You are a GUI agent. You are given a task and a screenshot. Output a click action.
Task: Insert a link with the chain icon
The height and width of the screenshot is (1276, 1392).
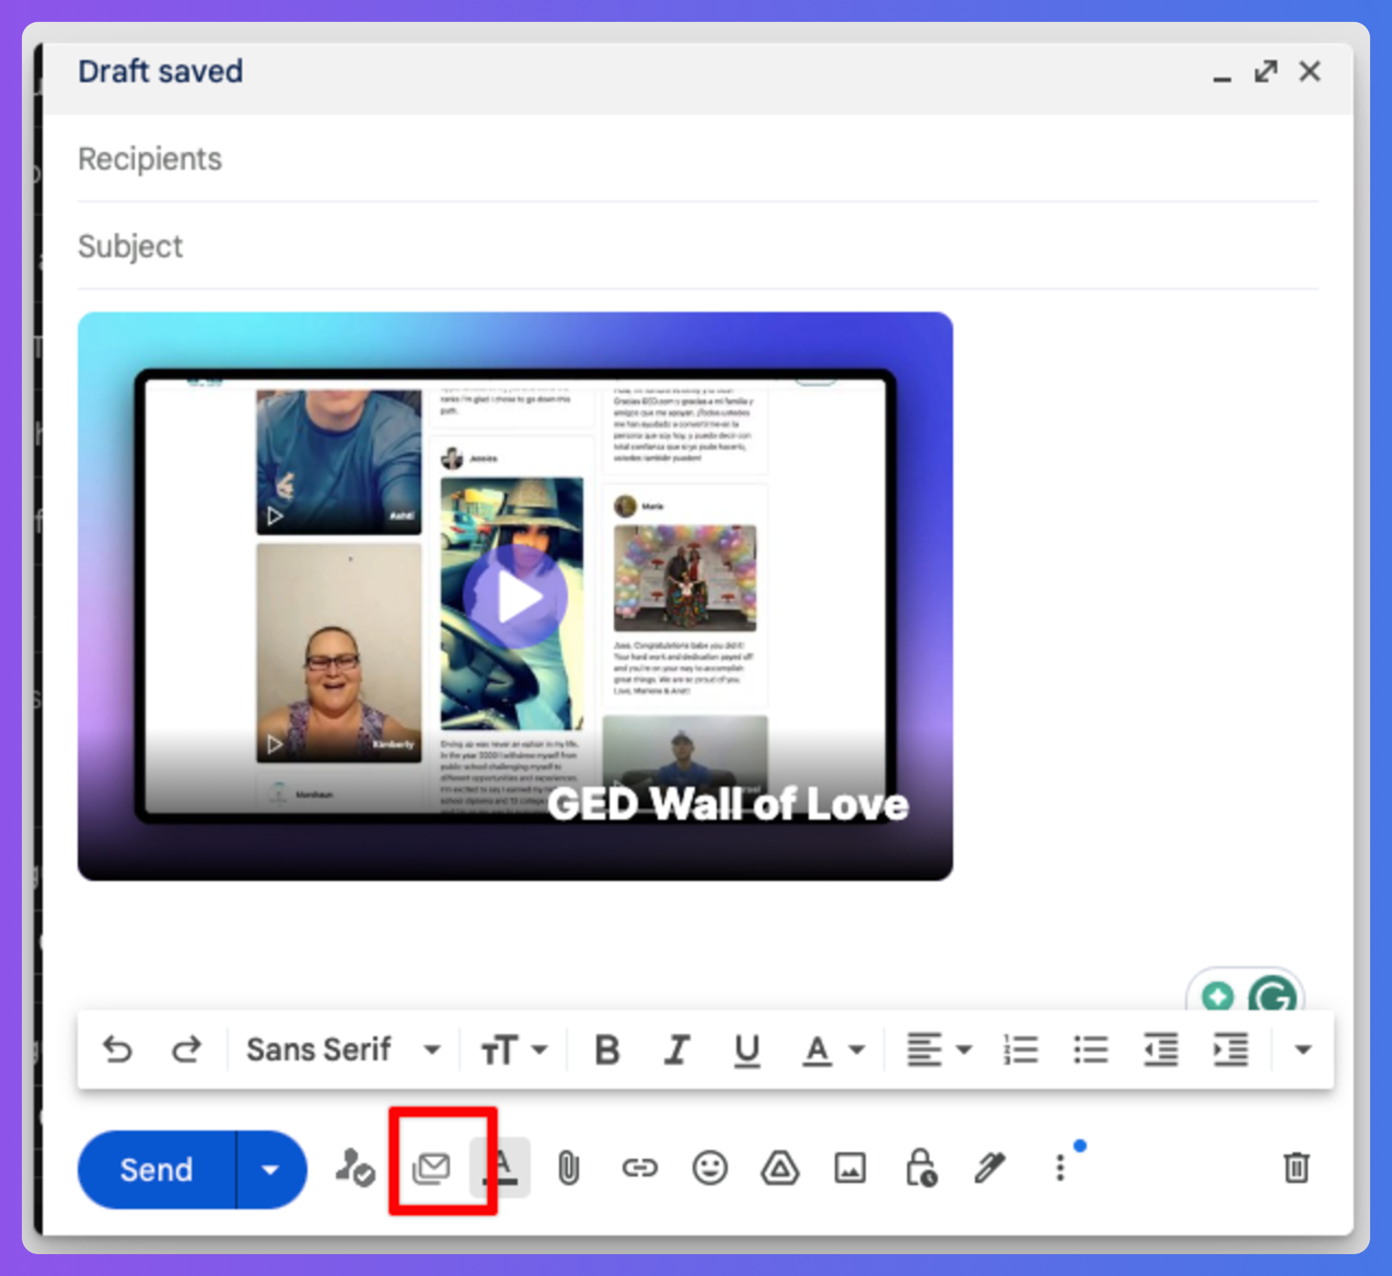coord(640,1168)
